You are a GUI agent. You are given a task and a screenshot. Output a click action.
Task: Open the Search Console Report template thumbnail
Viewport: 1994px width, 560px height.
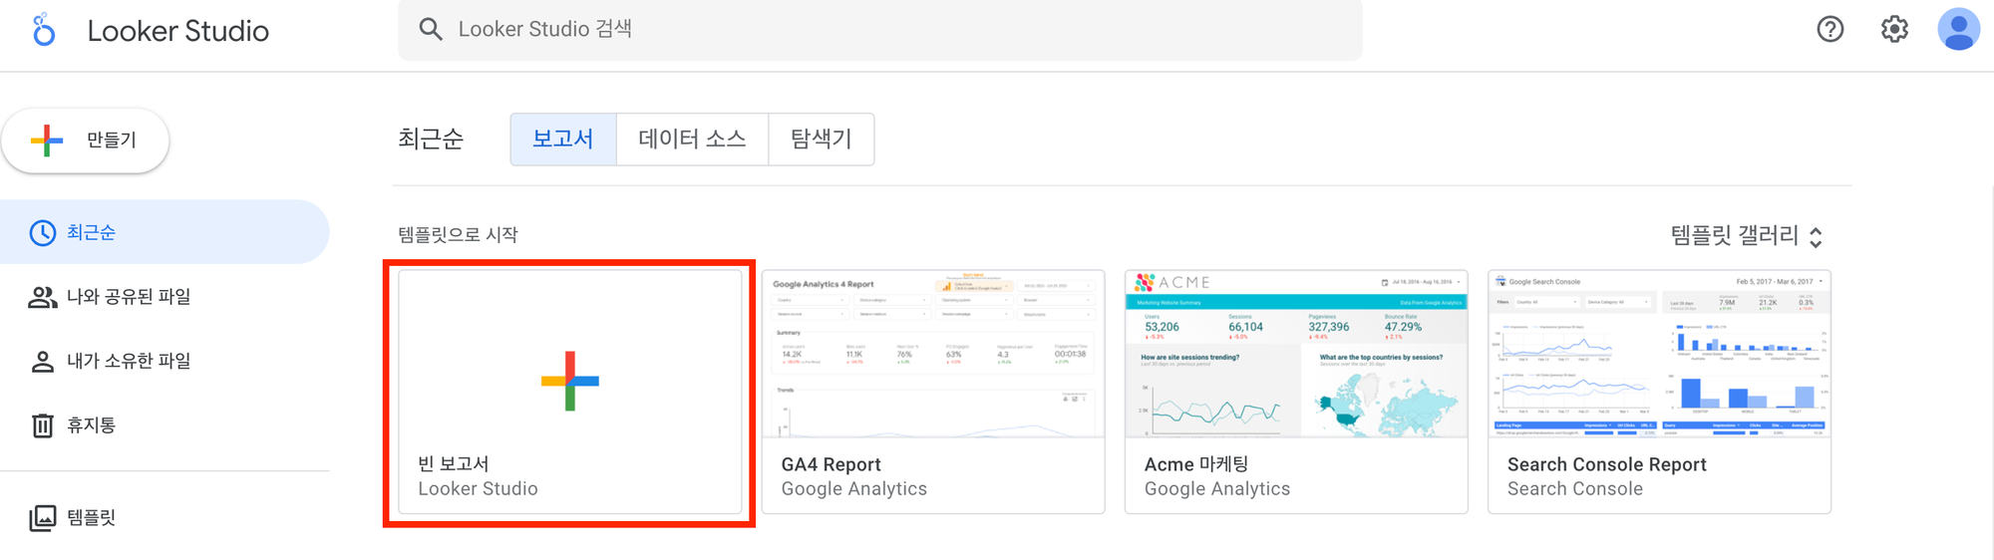(1659, 354)
